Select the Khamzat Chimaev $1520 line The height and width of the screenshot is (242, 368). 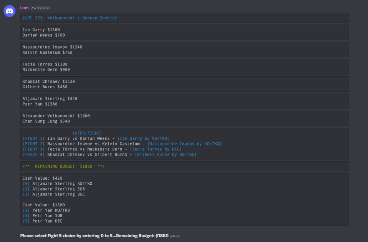click(49, 81)
